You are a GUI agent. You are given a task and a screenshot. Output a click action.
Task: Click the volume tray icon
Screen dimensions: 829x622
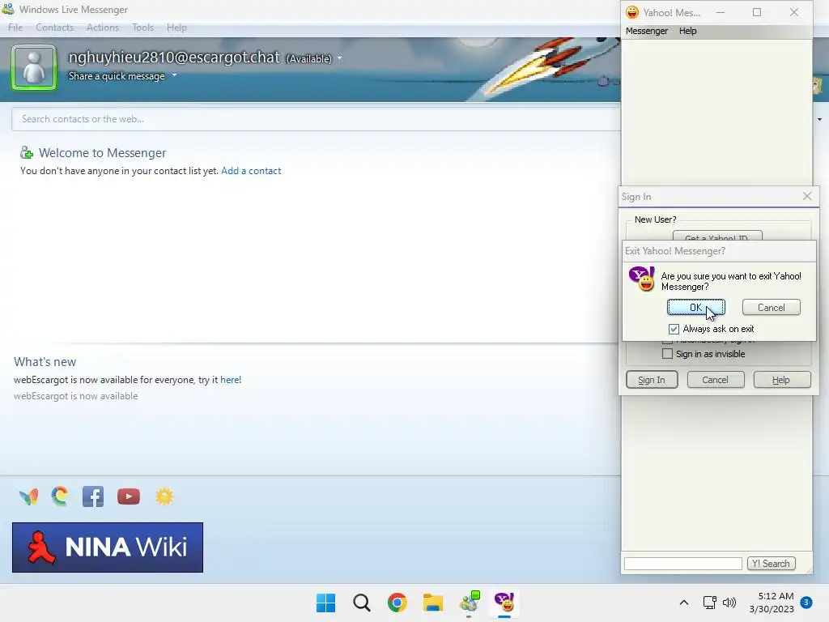pos(729,603)
